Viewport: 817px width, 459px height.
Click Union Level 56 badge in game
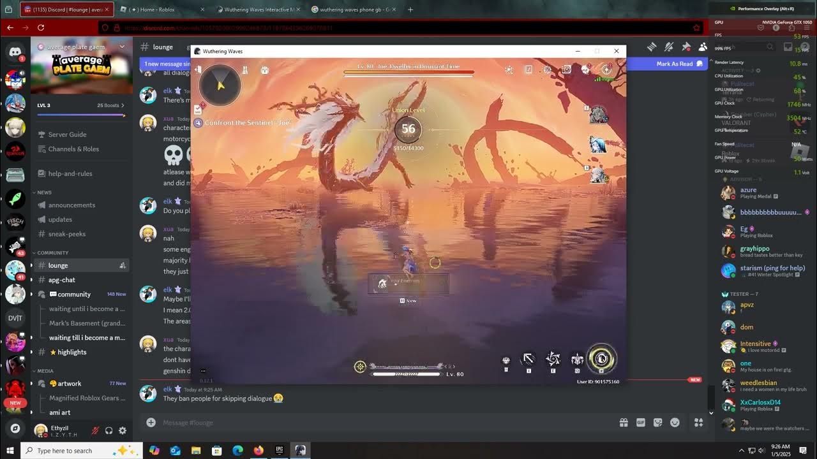408,129
